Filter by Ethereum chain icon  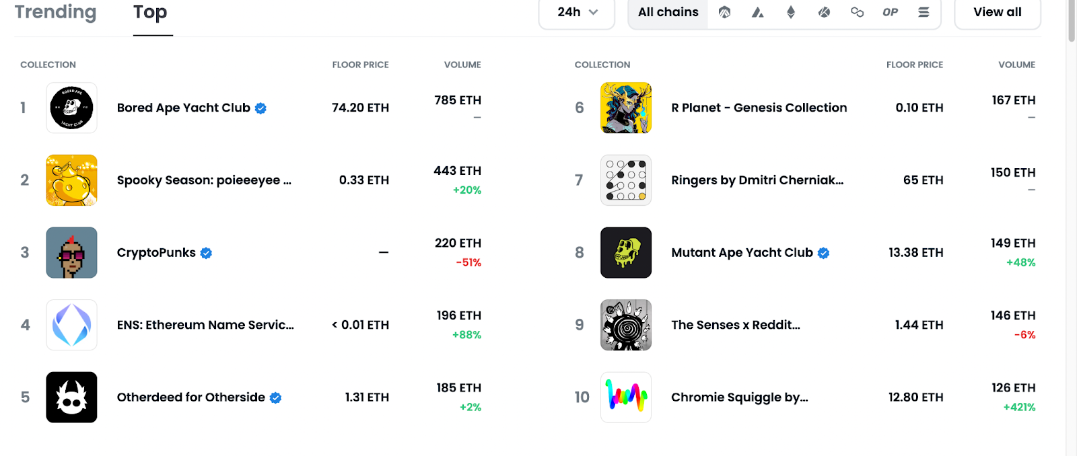[x=791, y=12]
